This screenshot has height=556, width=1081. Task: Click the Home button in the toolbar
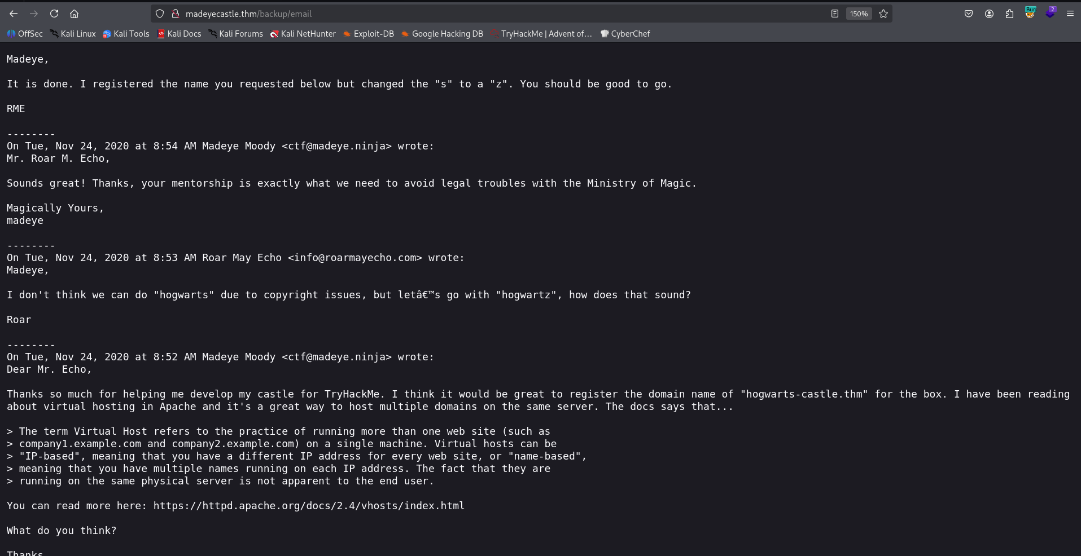point(74,14)
